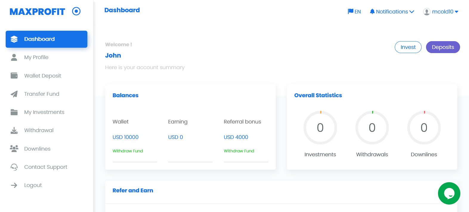The width and height of the screenshot is (469, 212).
Task: Click the Withdrawal download icon
Action: point(14,130)
